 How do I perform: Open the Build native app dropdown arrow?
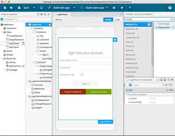107,8
